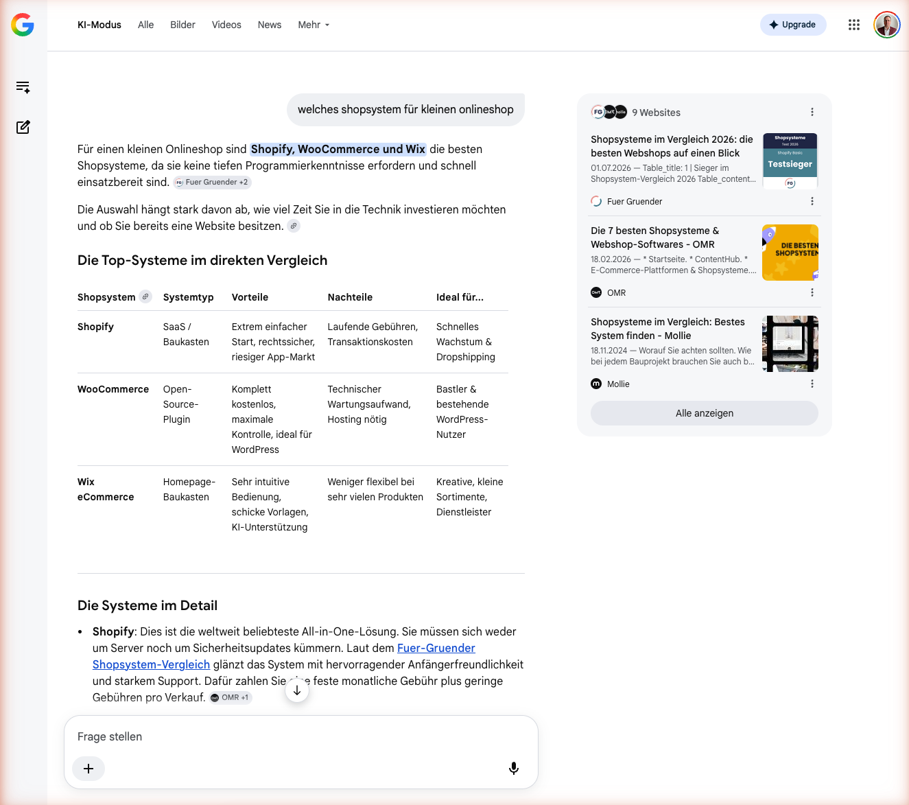Select the KI-Modus tab
The width and height of the screenshot is (909, 805).
[99, 25]
